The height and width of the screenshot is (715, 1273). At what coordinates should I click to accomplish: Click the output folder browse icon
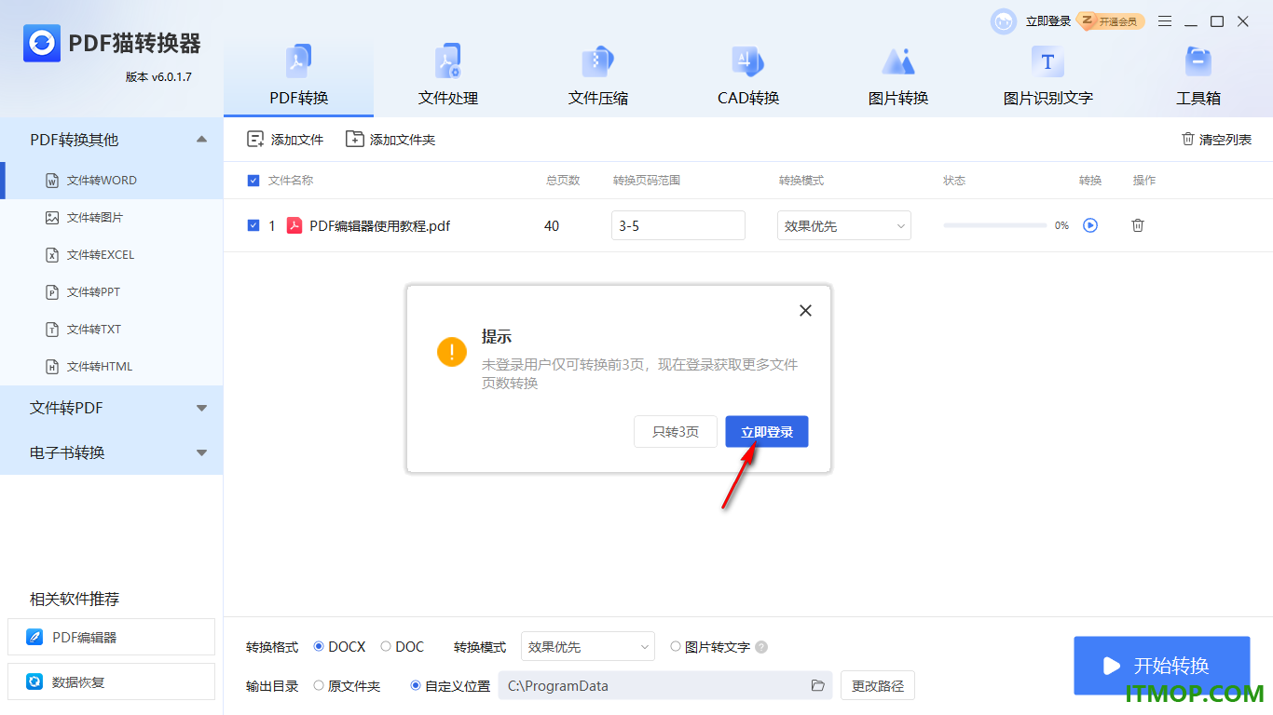[817, 685]
